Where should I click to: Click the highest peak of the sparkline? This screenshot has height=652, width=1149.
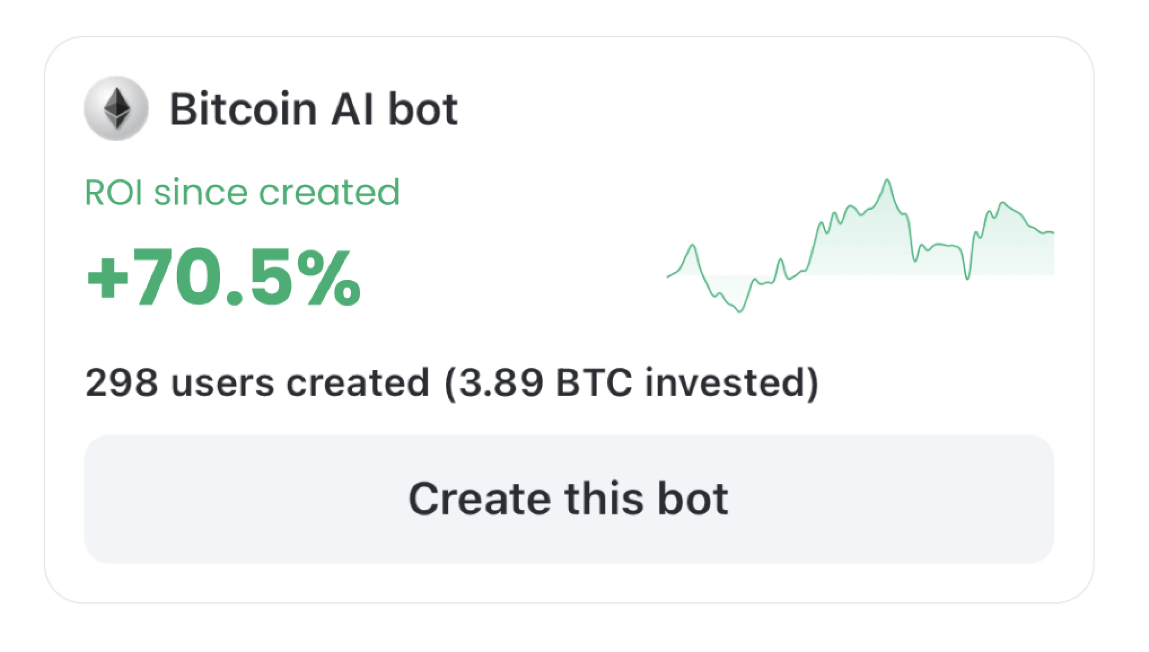887,180
